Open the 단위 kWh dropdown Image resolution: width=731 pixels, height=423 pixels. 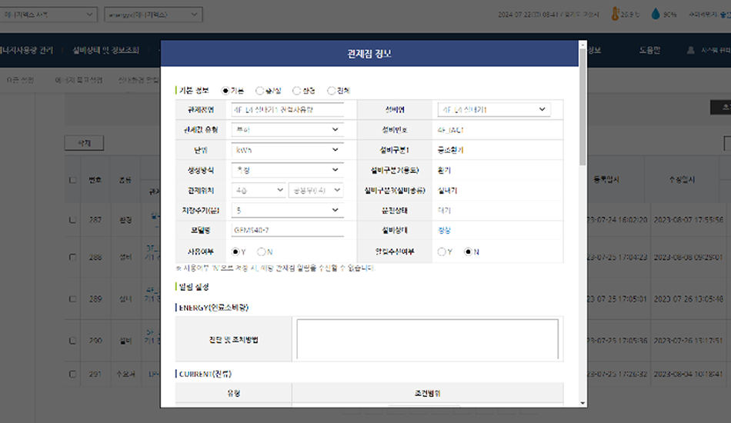pos(286,150)
